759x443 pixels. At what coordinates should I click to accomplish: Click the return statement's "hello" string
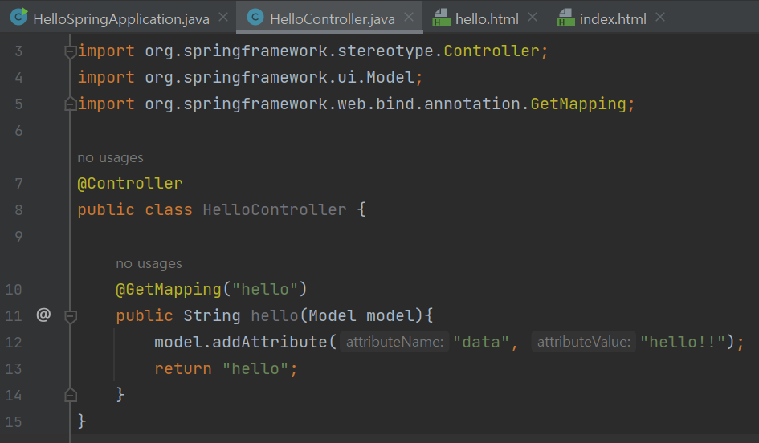(255, 369)
